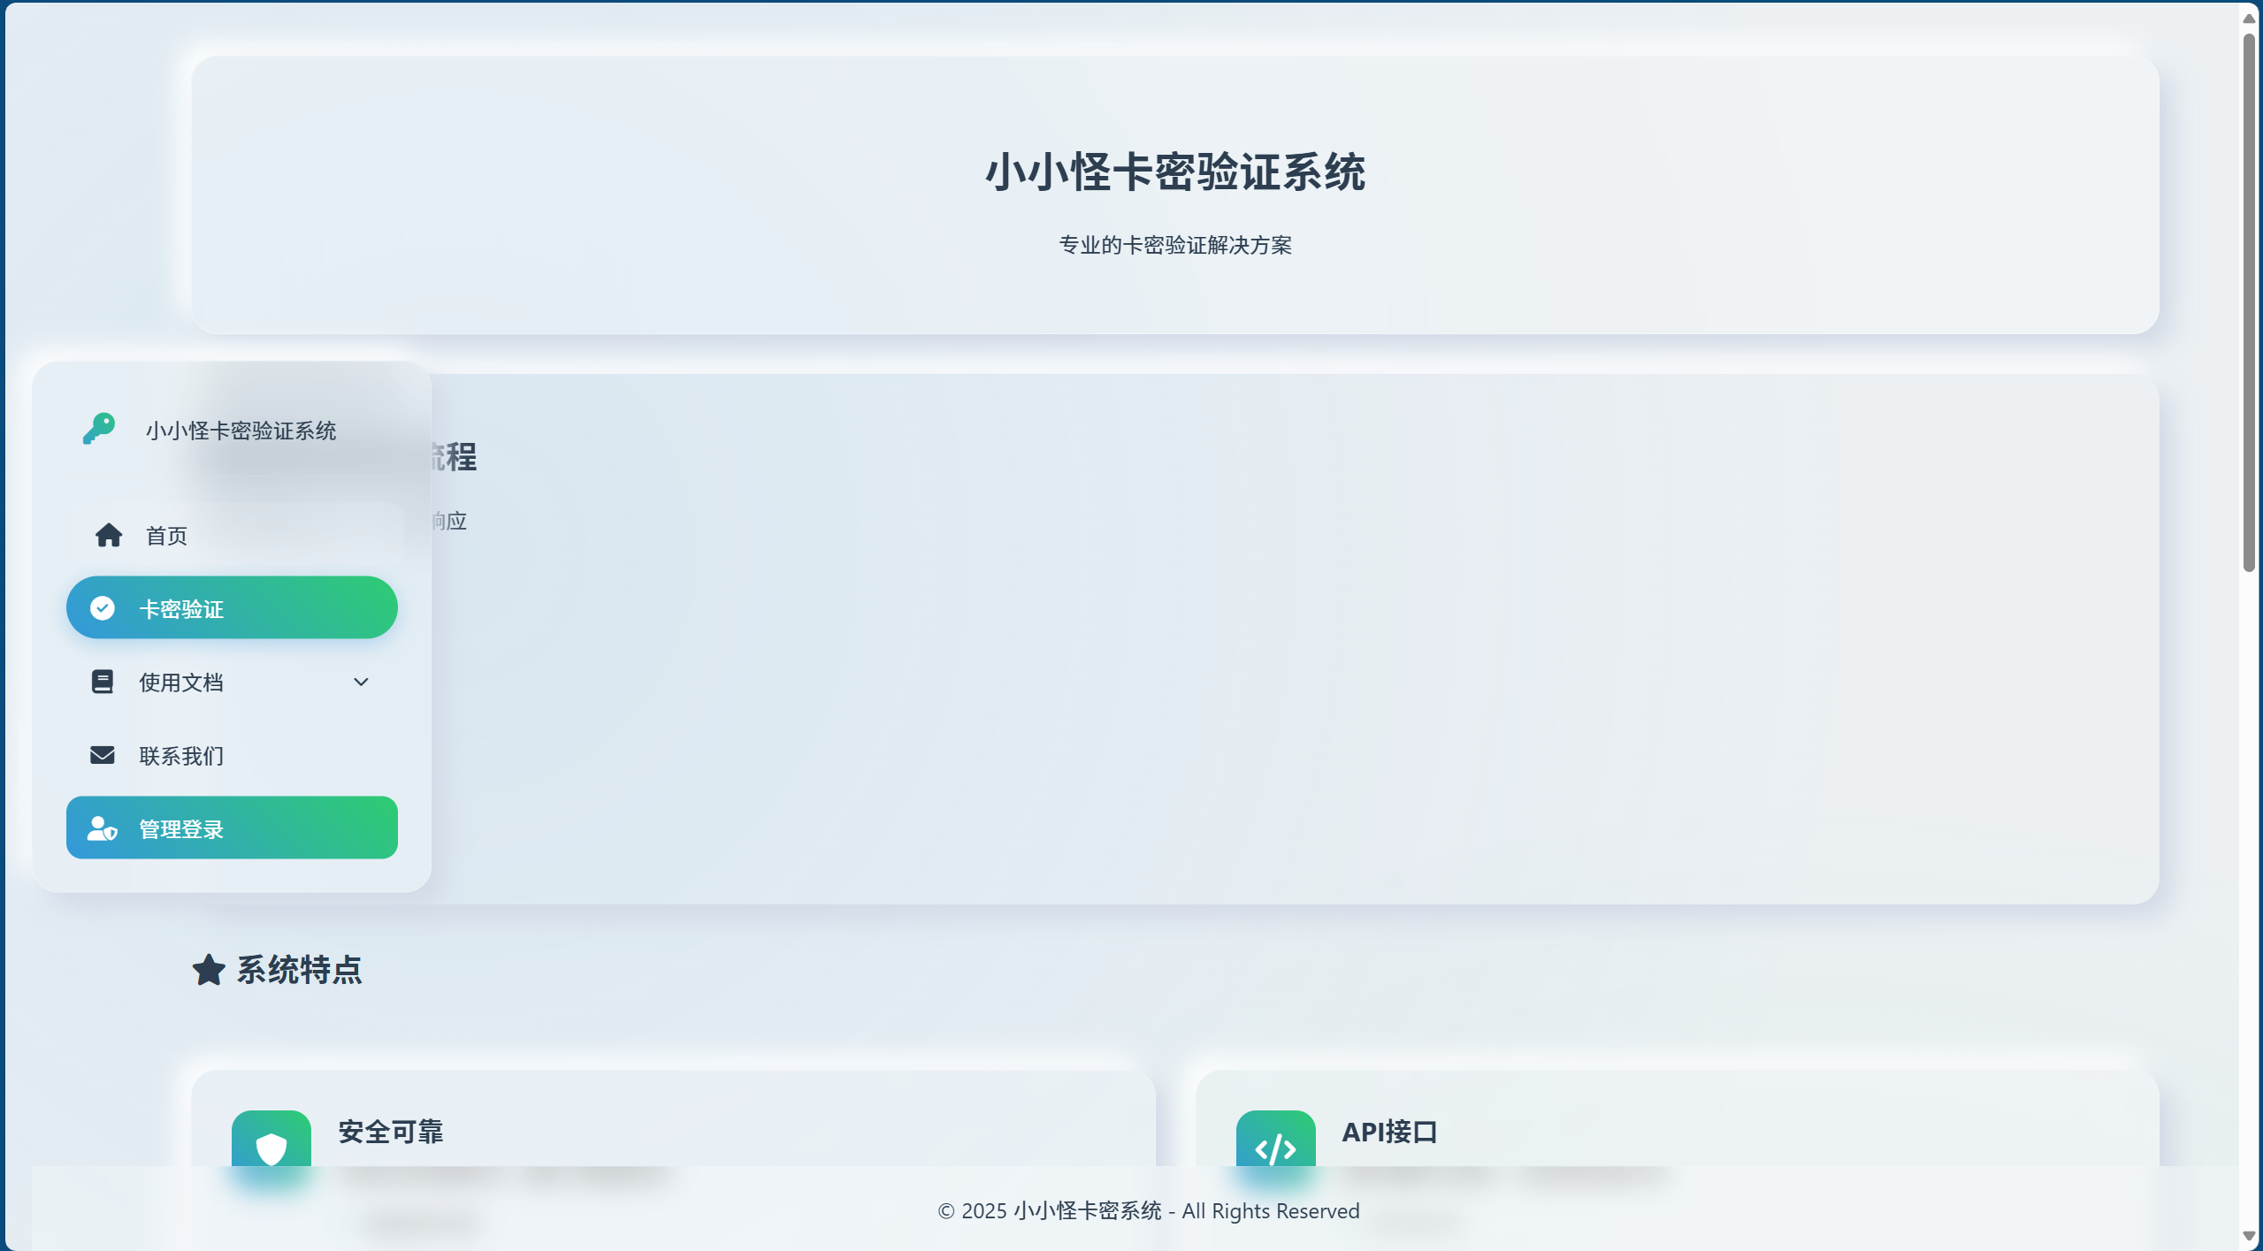Open the 安全可靠 feature card
Screen dimensions: 2263x1251
coord(672,1132)
